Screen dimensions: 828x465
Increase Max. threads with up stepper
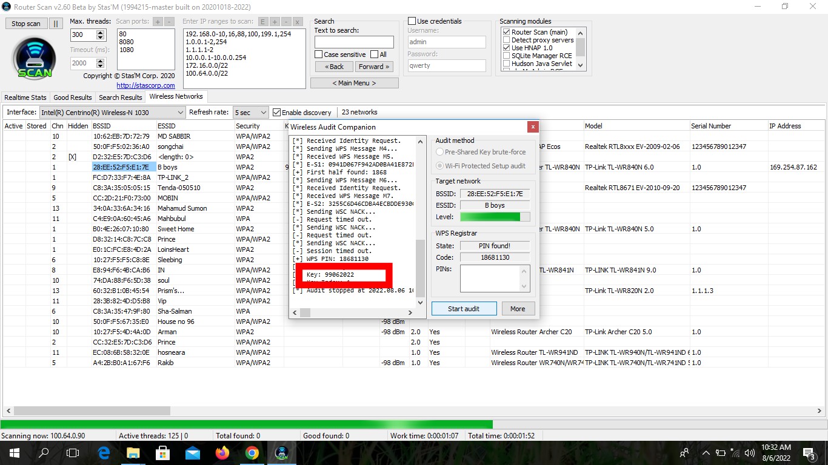point(100,32)
